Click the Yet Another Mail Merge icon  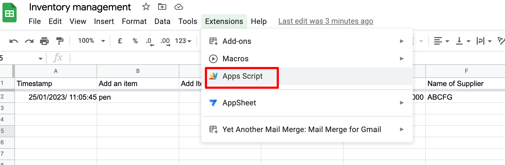[213, 129]
